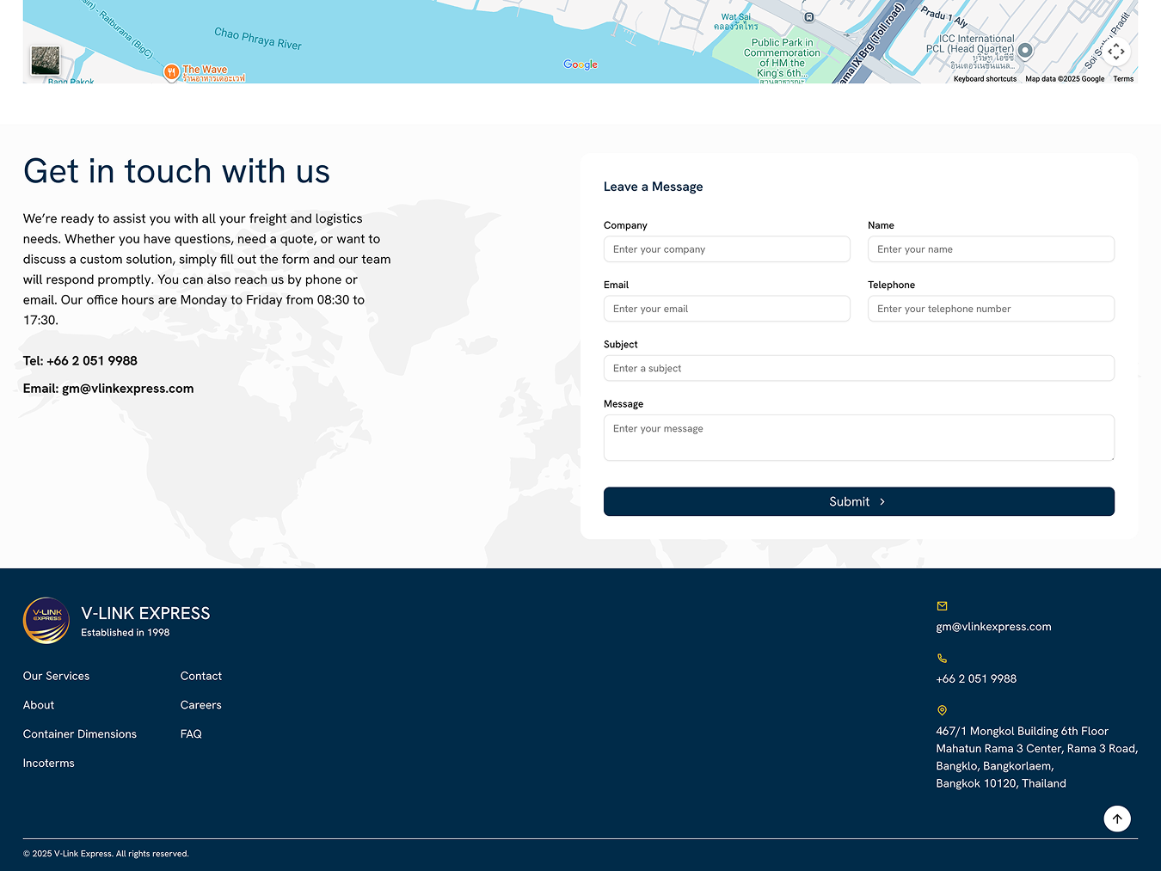Open the FAQ footer link
The width and height of the screenshot is (1161, 871).
pyautogui.click(x=191, y=734)
